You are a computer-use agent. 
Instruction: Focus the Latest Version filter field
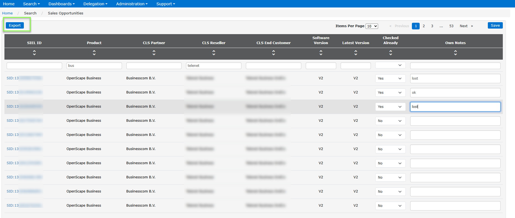coord(356,66)
